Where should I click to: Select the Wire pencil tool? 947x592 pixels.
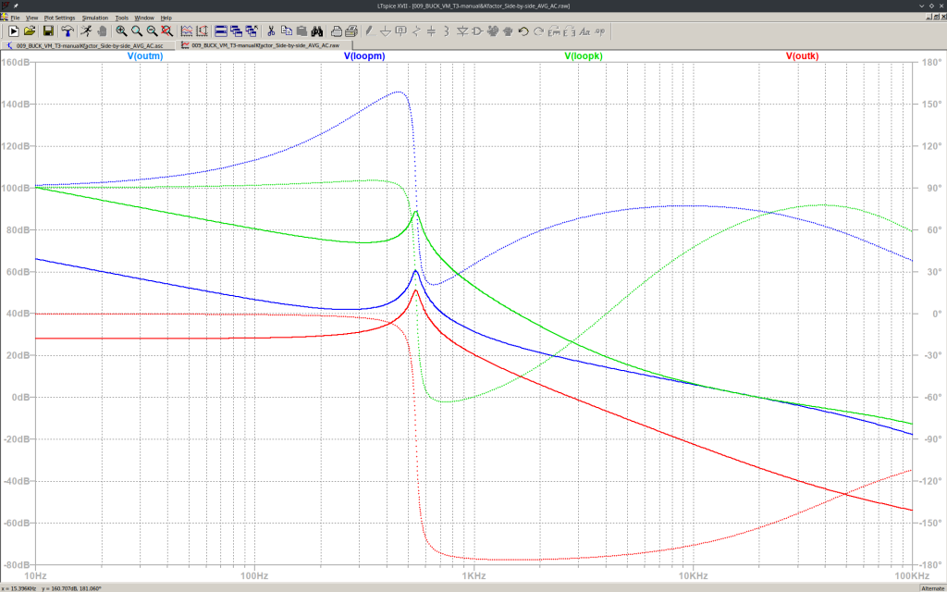point(370,31)
